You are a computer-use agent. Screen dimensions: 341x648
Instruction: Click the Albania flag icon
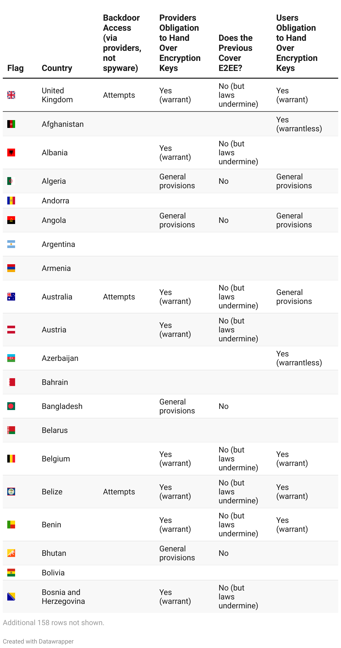pos(11,153)
